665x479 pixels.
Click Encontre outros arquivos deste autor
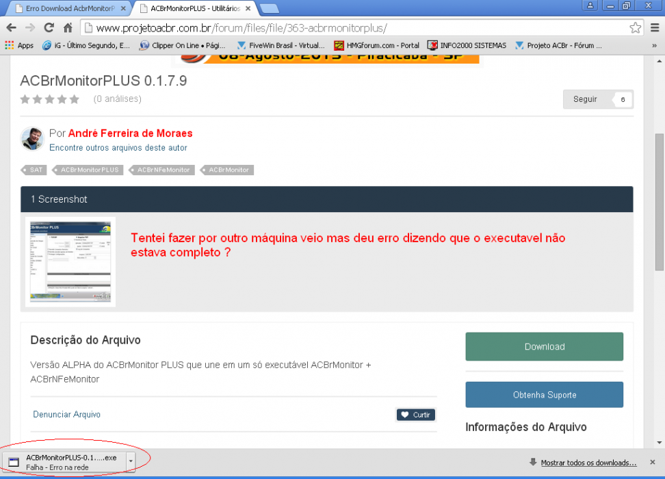(118, 148)
